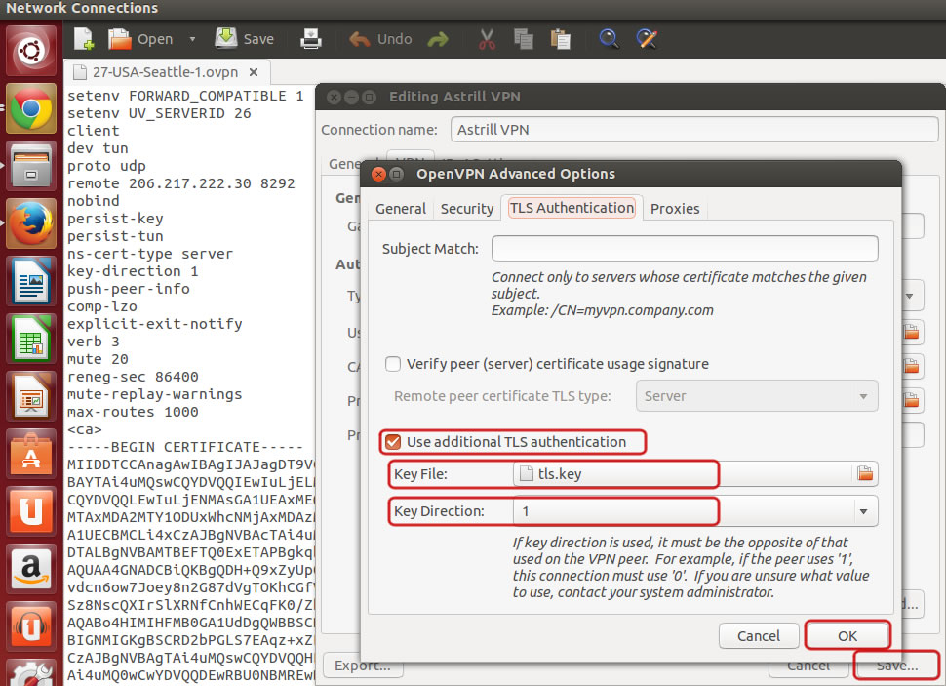Click the '-----BEGIN CERTIFICATE-----' line
Viewport: 946px width, 686px height.
(186, 448)
